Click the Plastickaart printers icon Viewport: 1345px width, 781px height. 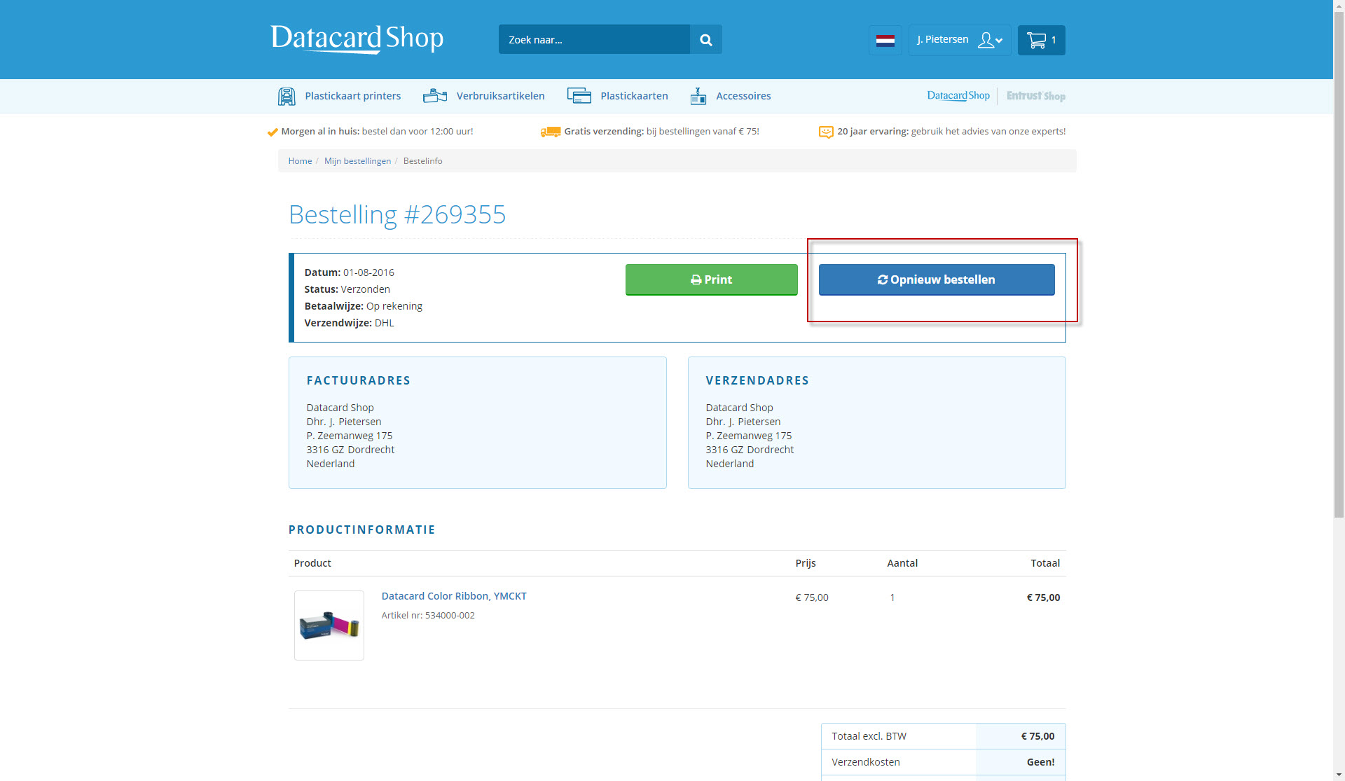coord(287,96)
